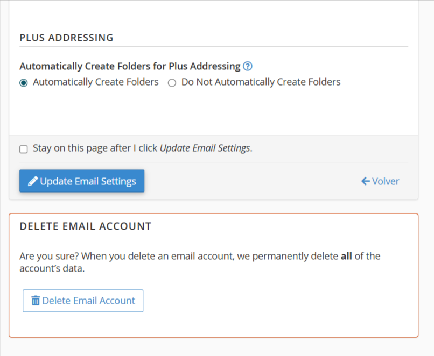Click the divider line under Plus Addressing heading
This screenshot has width=434, height=356.
coord(213,47)
